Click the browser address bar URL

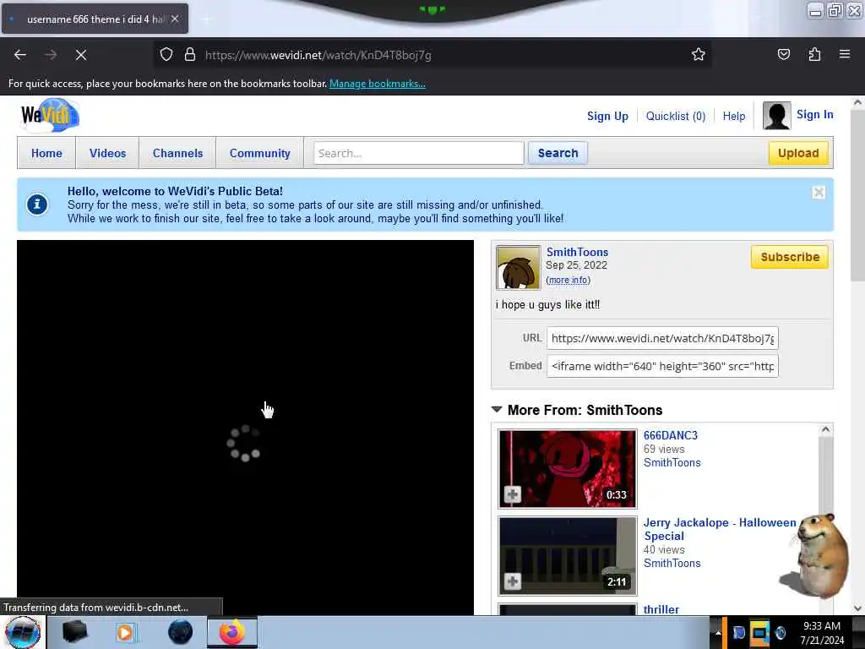(x=318, y=55)
